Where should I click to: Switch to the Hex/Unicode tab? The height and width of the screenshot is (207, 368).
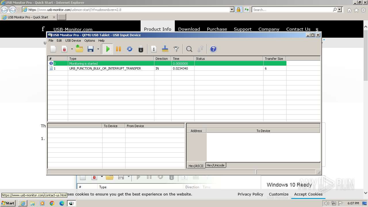(216, 165)
